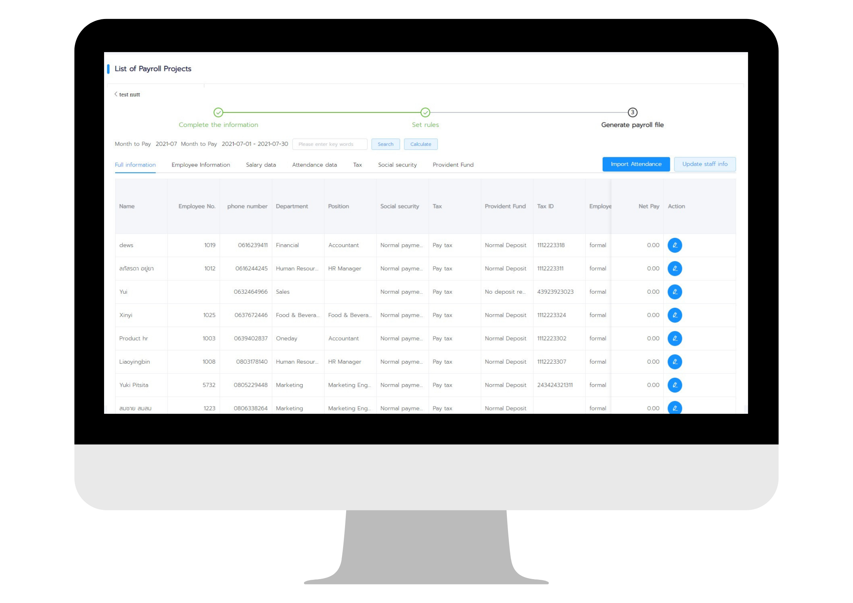Click Import Attendance
The image size is (853, 603).
click(636, 164)
